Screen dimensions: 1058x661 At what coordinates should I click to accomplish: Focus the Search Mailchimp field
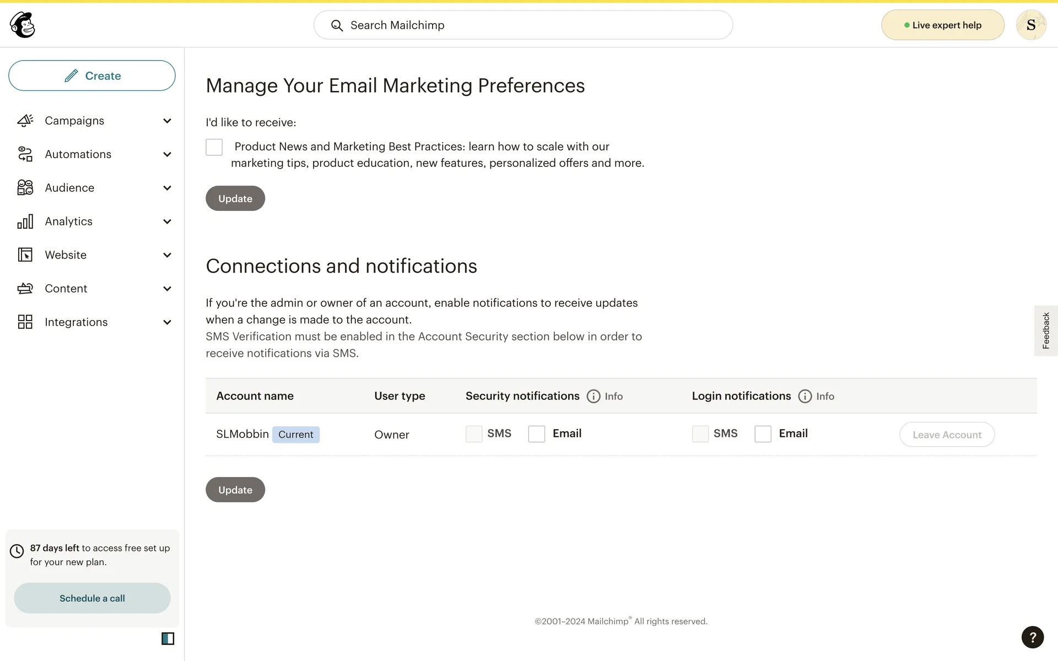(523, 25)
